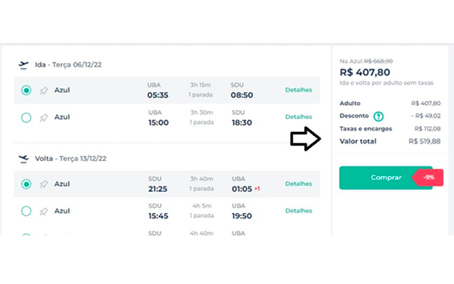This screenshot has height=284, width=454.
Task: Pin the 15:45 Azul return flight
Action: pos(44,211)
